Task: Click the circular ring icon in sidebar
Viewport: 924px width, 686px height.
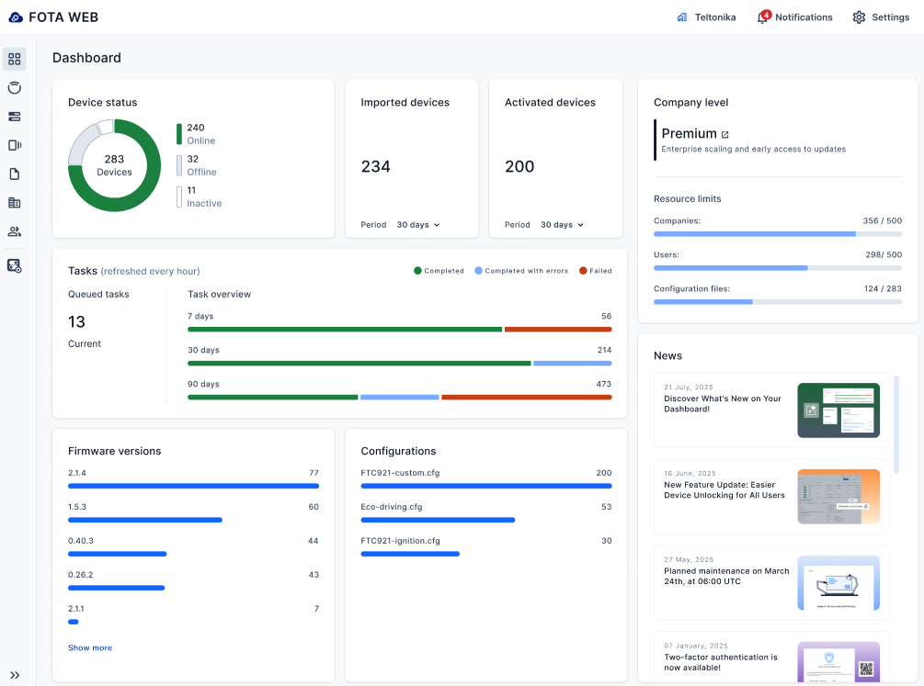Action: tap(15, 88)
